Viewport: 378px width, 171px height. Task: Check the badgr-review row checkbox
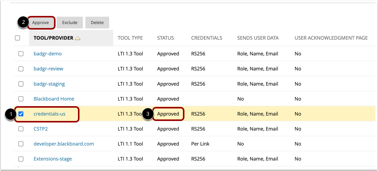[21, 69]
